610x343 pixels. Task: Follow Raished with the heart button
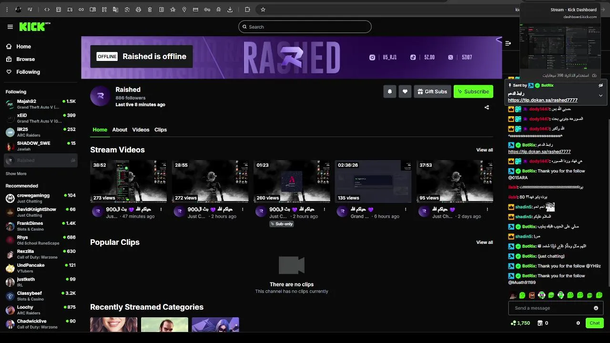[x=405, y=91]
